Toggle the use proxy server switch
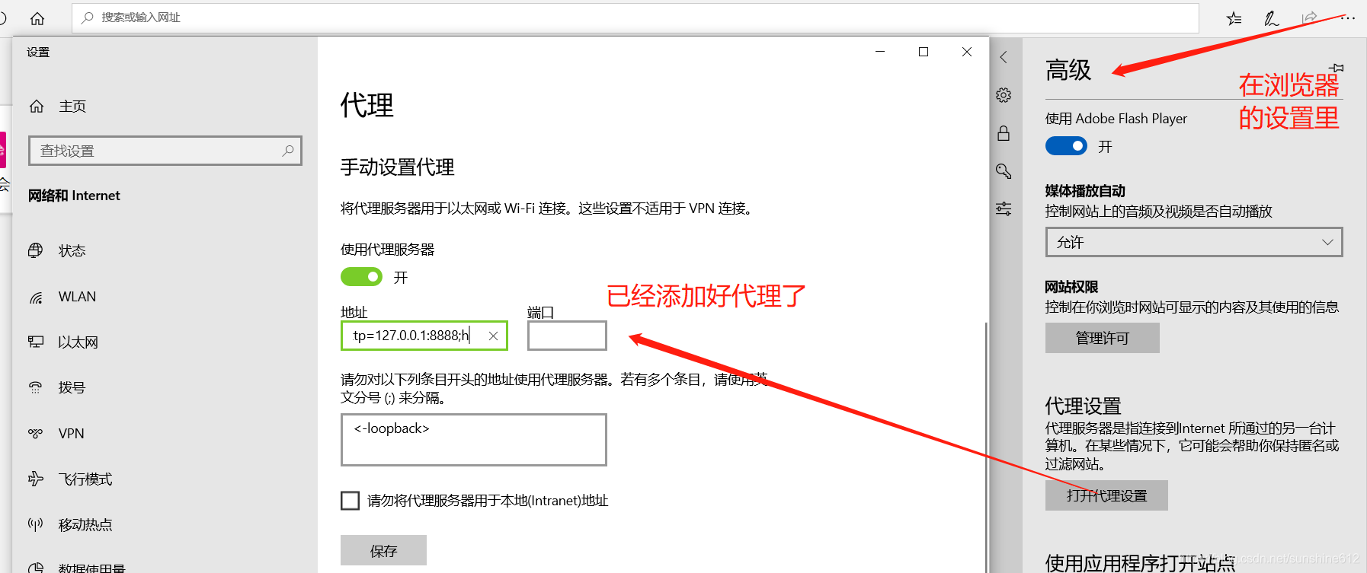 [361, 277]
